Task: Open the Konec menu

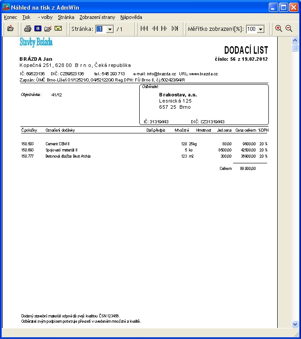Action: 11,17
